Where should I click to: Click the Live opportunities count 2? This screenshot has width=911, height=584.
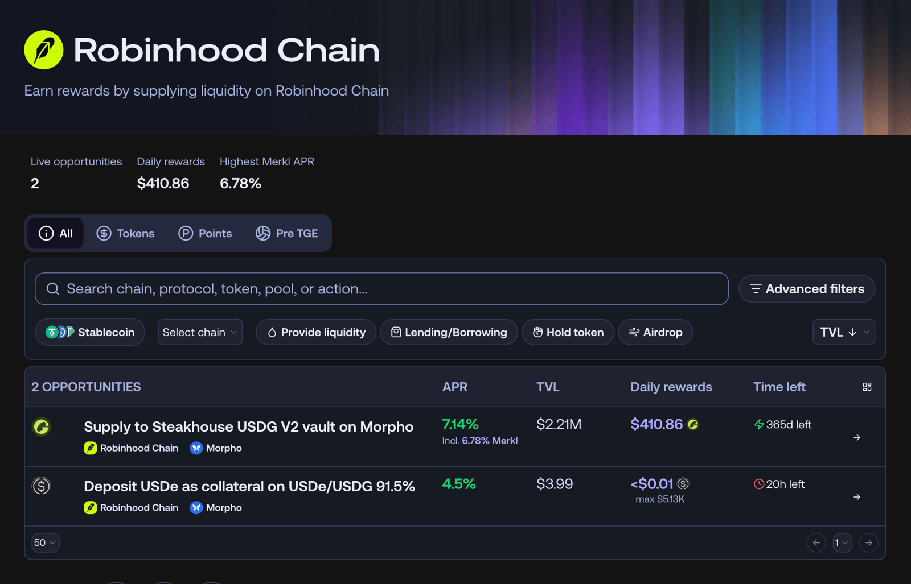(x=76, y=172)
